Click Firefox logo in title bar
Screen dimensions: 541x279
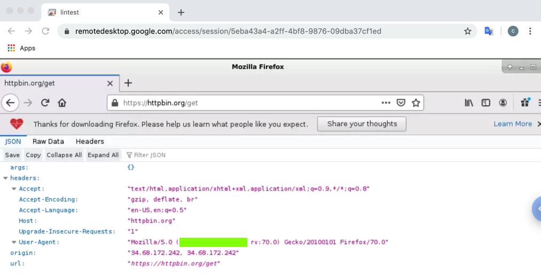(x=6, y=67)
